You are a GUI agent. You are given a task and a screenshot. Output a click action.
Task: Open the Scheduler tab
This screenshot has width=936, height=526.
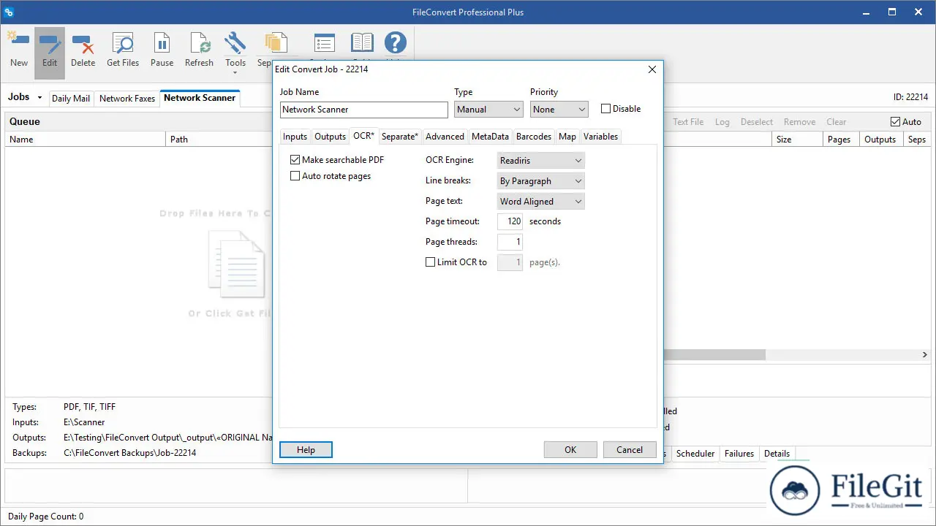(x=695, y=454)
